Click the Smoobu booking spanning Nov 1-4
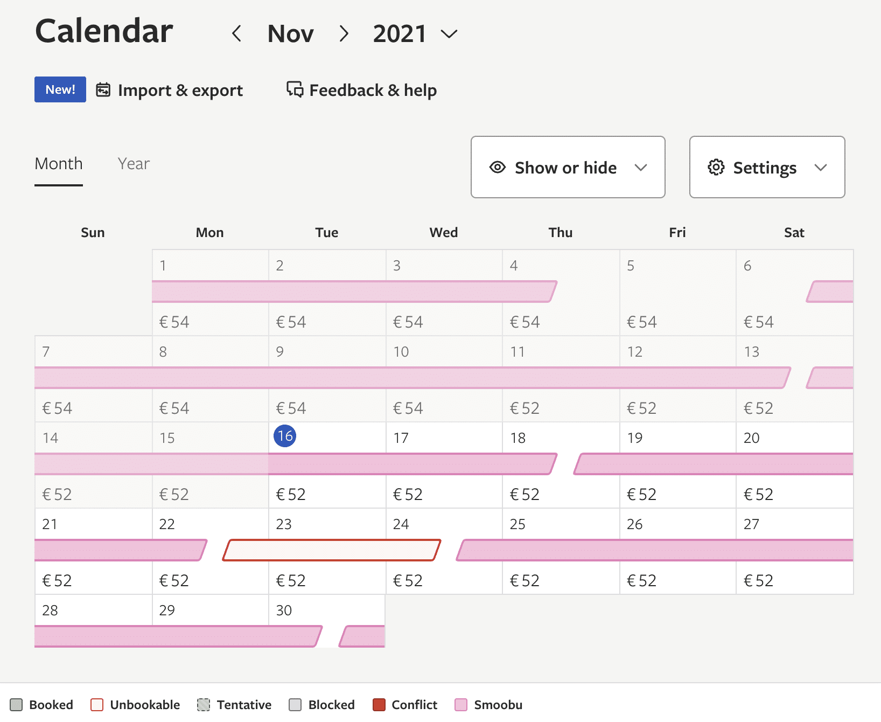The width and height of the screenshot is (881, 722). pyautogui.click(x=354, y=291)
